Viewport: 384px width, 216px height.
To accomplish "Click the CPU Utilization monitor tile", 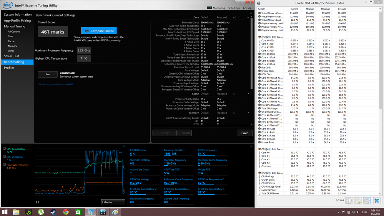I will click(x=145, y=152).
